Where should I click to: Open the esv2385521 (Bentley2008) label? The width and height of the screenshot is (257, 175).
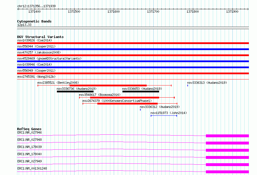pos(58,83)
